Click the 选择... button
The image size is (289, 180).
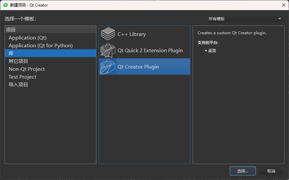tap(242, 171)
